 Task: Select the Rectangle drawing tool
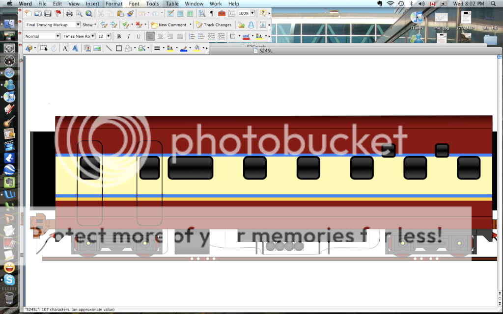click(119, 49)
